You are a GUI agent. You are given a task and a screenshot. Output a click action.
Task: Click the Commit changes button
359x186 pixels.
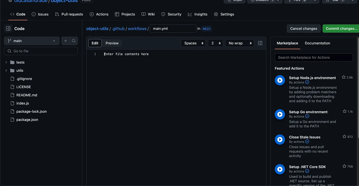coord(342,28)
